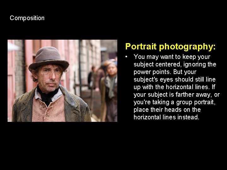This screenshot has height=170, width=227.
Task: Click the bullet paragraph starting 'You may want'
Action: point(177,87)
